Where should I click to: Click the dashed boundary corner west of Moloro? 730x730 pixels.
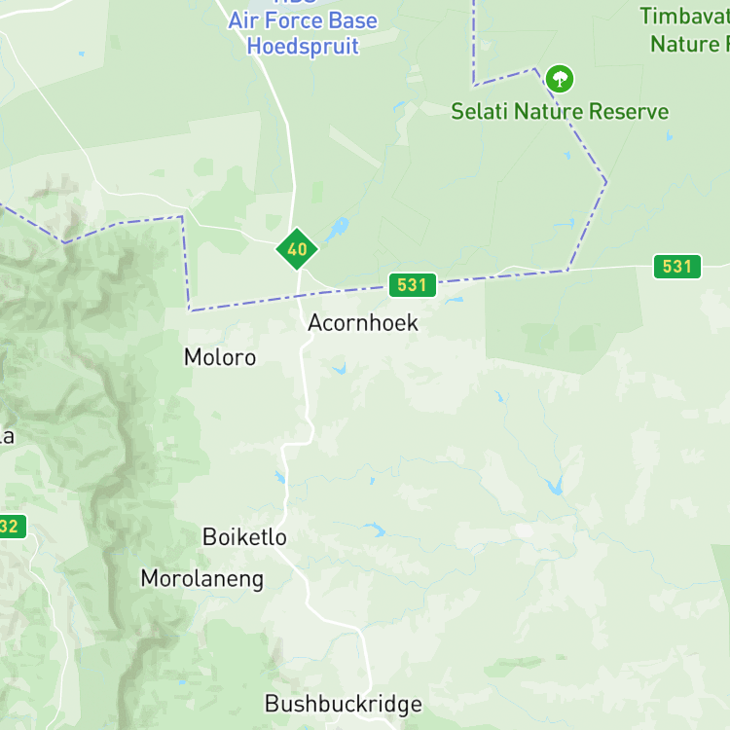click(190, 310)
